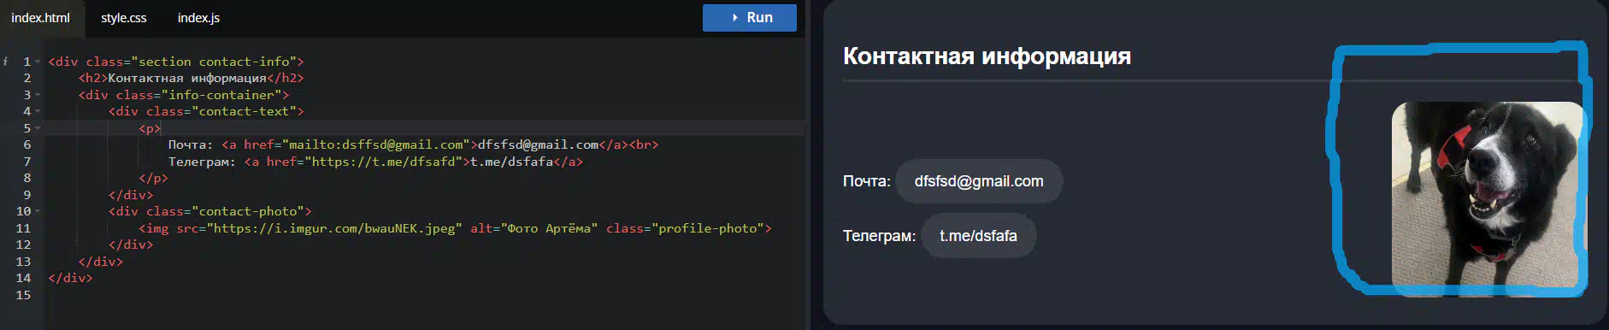Select the index.html tab
1609x330 pixels.
pyautogui.click(x=41, y=18)
